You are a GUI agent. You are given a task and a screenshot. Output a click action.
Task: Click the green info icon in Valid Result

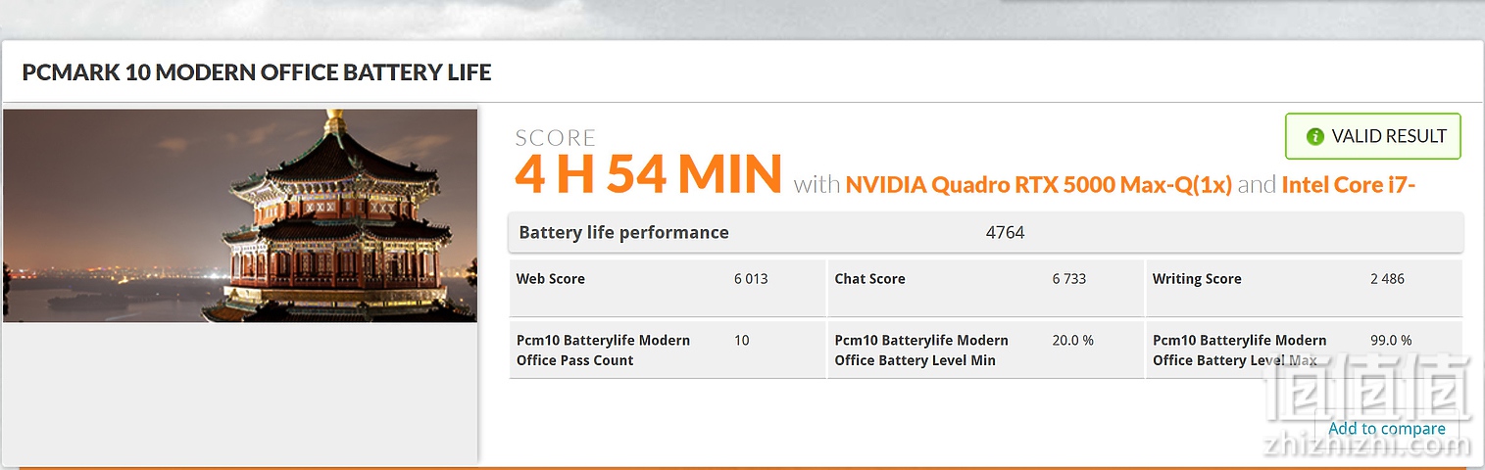click(x=1315, y=137)
